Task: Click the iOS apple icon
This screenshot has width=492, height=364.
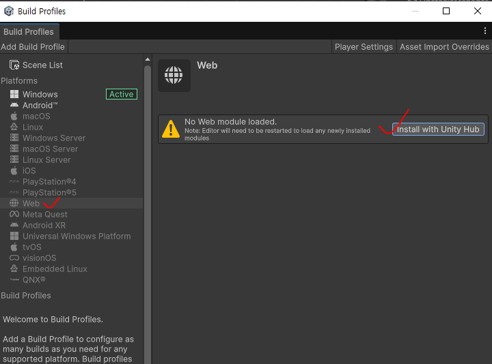Action: click(14, 170)
